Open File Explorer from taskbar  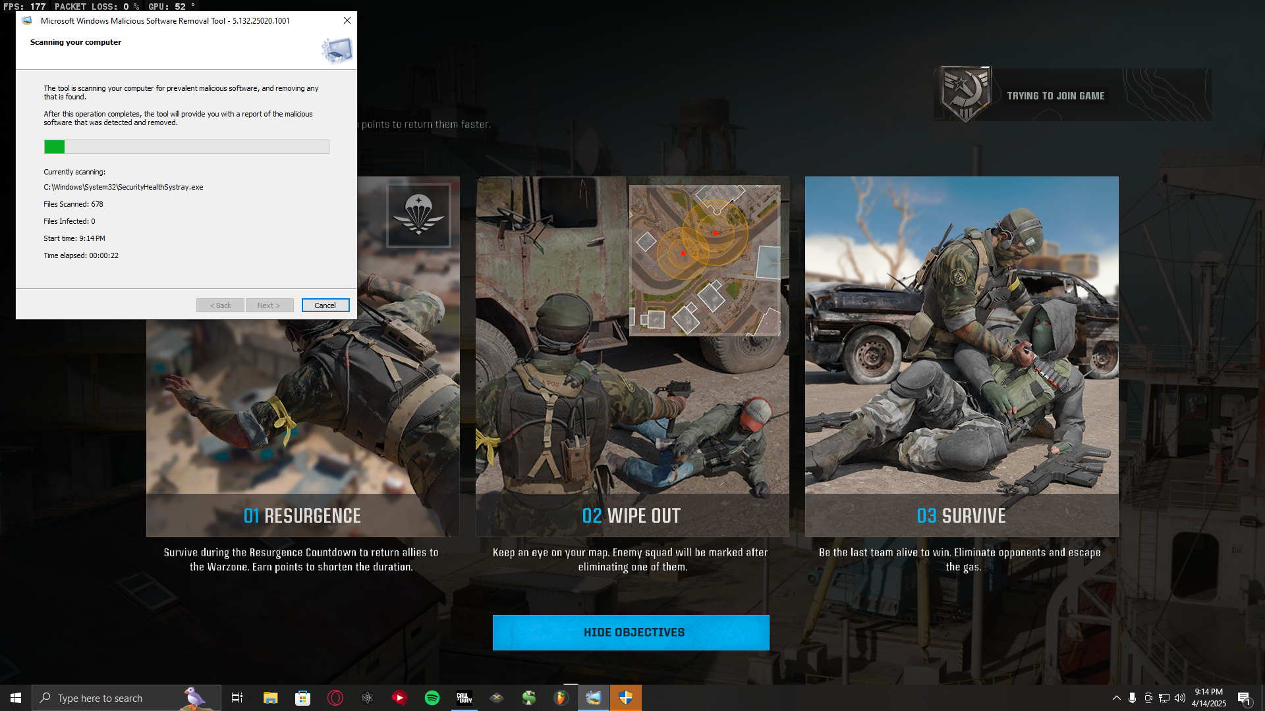click(270, 698)
